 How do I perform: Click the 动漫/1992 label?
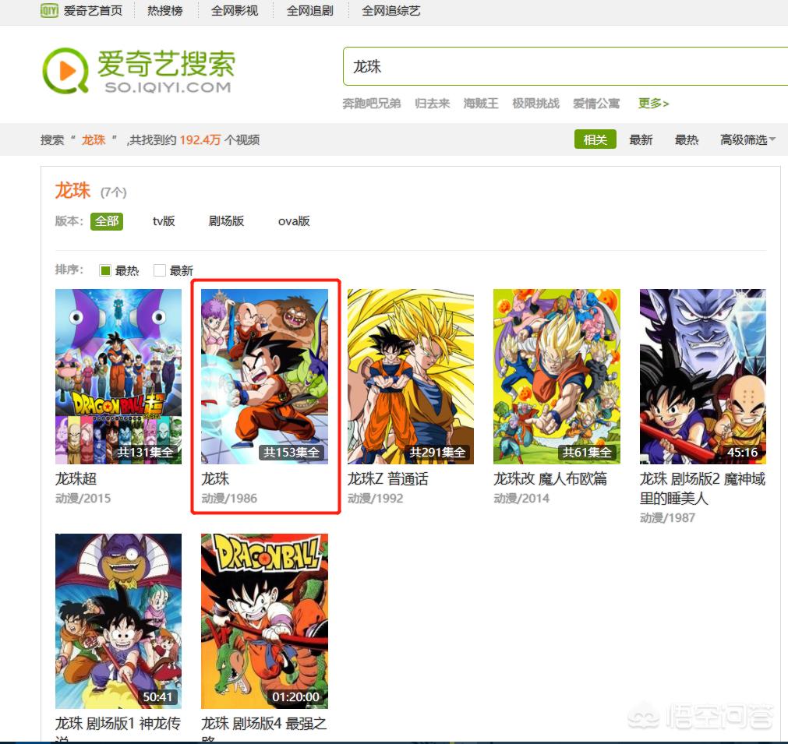point(376,499)
